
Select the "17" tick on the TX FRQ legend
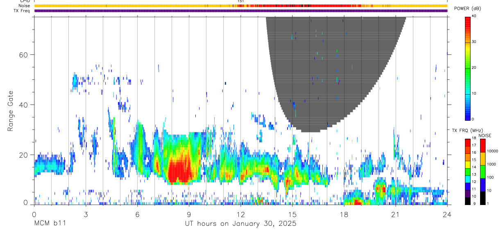[474, 145]
